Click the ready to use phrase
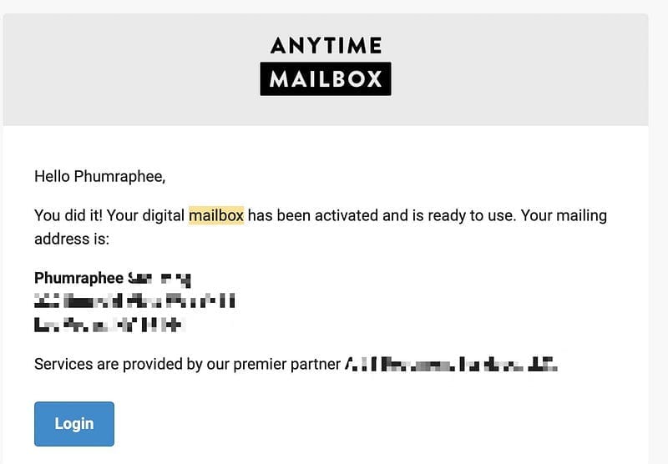The image size is (668, 464). (x=471, y=215)
